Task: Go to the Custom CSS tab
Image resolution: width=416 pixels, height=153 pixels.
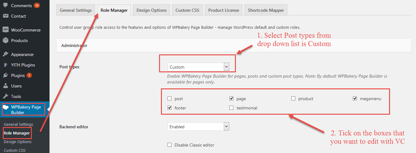Action: (x=187, y=10)
